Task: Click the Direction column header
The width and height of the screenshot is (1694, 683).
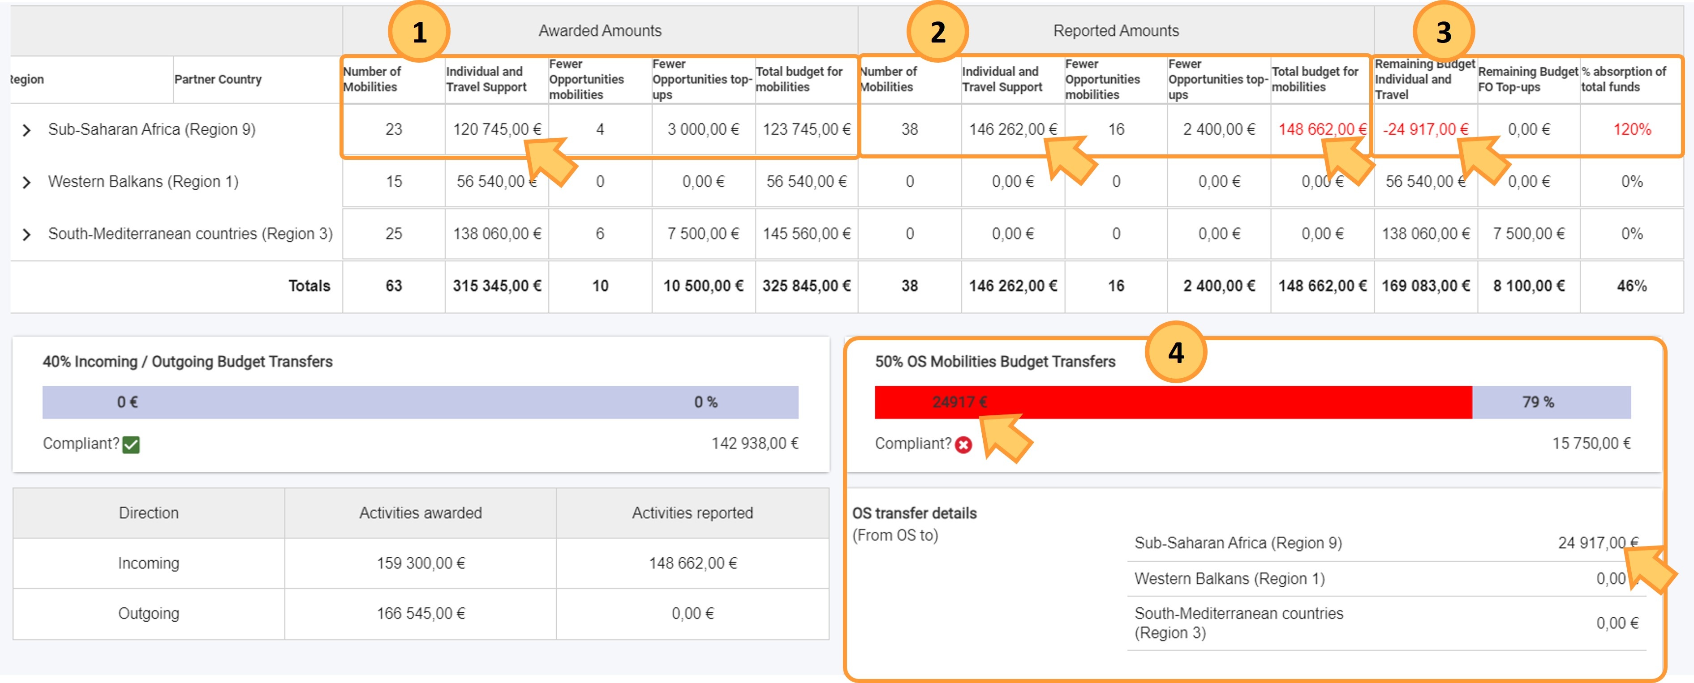Action: [149, 513]
